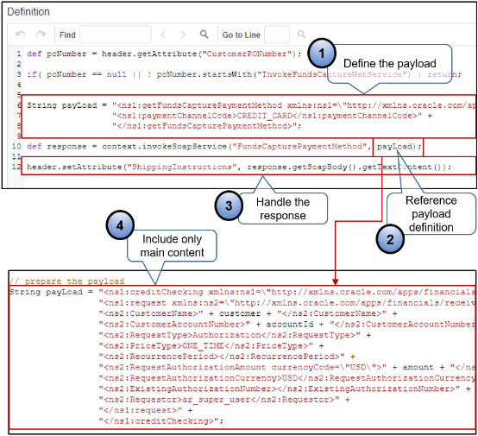This screenshot has width=478, height=436.
Task: Click the PriceType ONE_TIME line
Action: [211, 346]
